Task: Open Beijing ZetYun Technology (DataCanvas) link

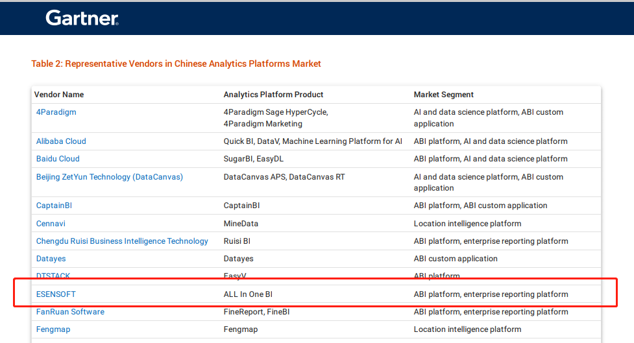Action: (x=110, y=177)
